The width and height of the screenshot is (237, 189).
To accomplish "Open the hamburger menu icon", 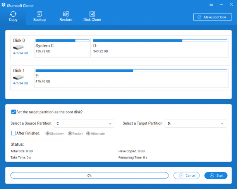I will 211,4.
